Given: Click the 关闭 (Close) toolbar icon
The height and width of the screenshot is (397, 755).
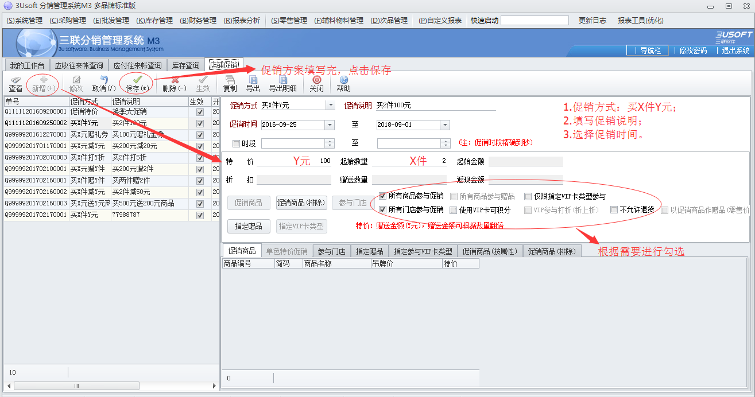Looking at the screenshot, I should pos(316,80).
